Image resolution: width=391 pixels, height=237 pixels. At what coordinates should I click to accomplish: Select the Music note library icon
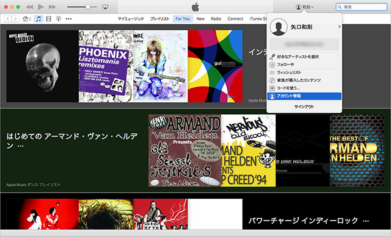(x=38, y=19)
